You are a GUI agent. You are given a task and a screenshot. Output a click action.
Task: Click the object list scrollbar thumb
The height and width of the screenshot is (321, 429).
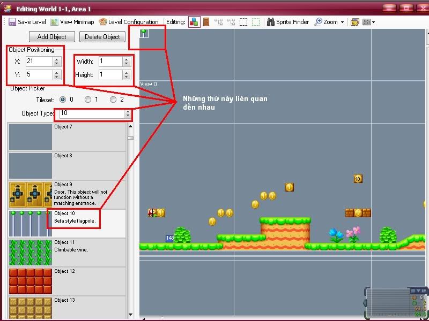(x=130, y=138)
